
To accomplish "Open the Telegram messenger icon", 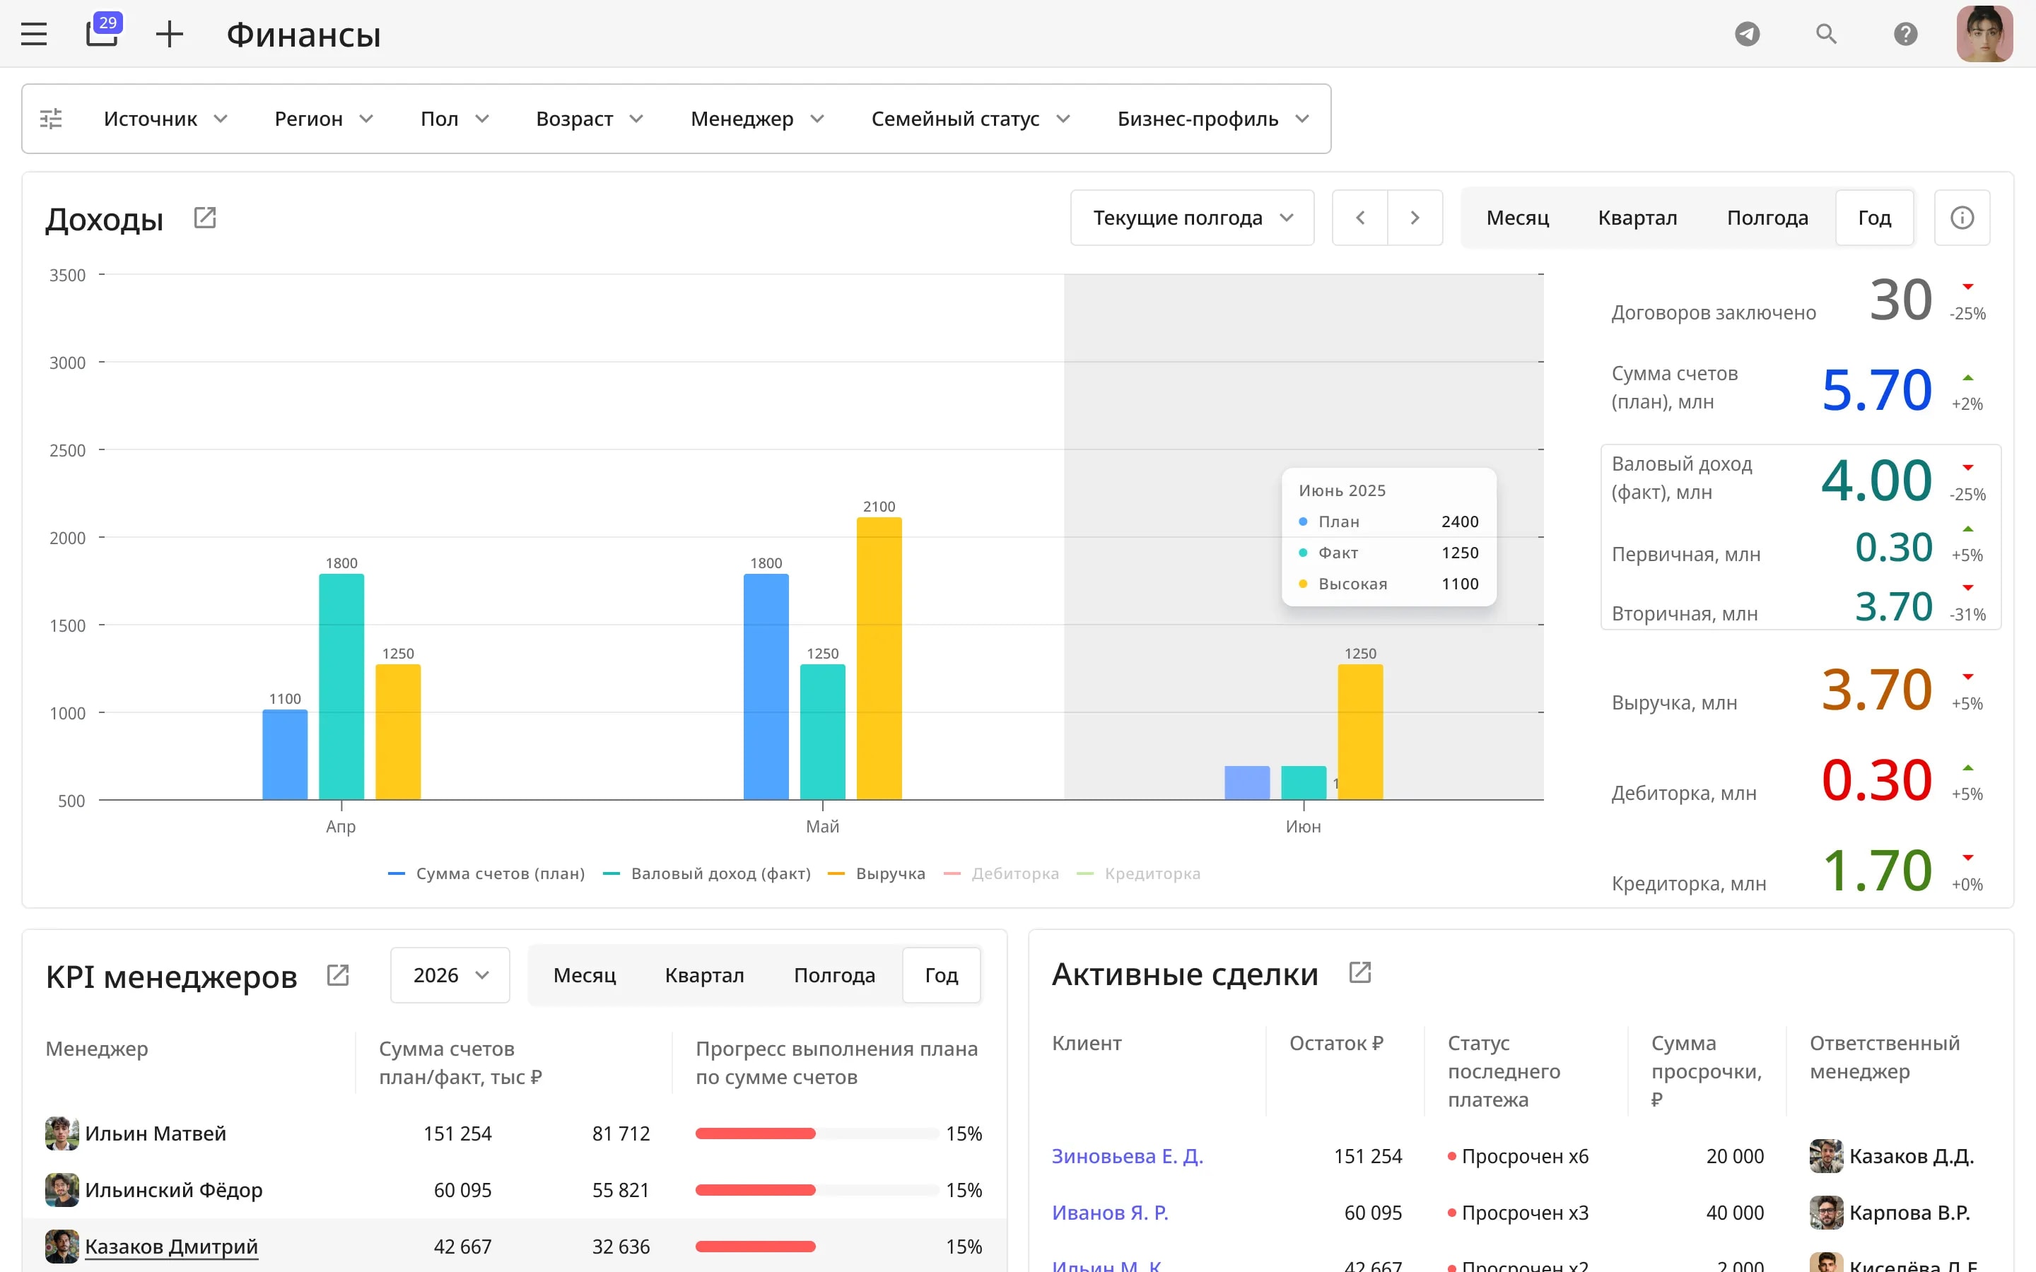I will [1748, 35].
